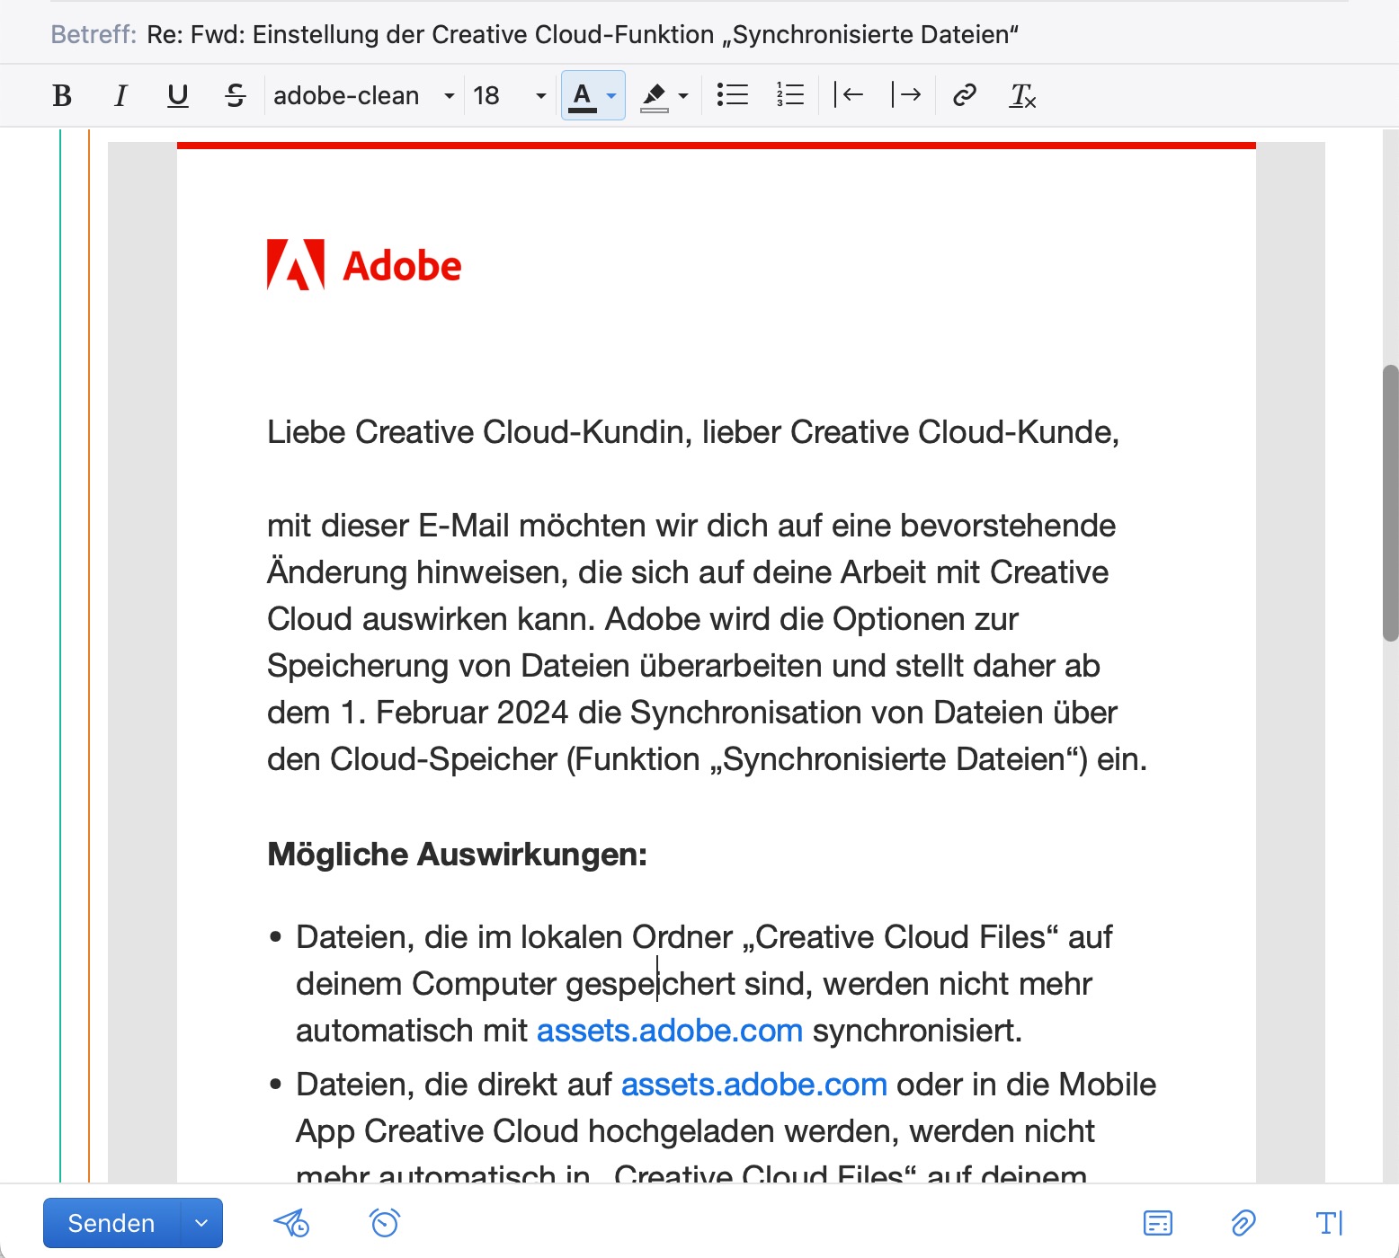Decrease text indent
This screenshot has height=1258, width=1399.
click(849, 95)
